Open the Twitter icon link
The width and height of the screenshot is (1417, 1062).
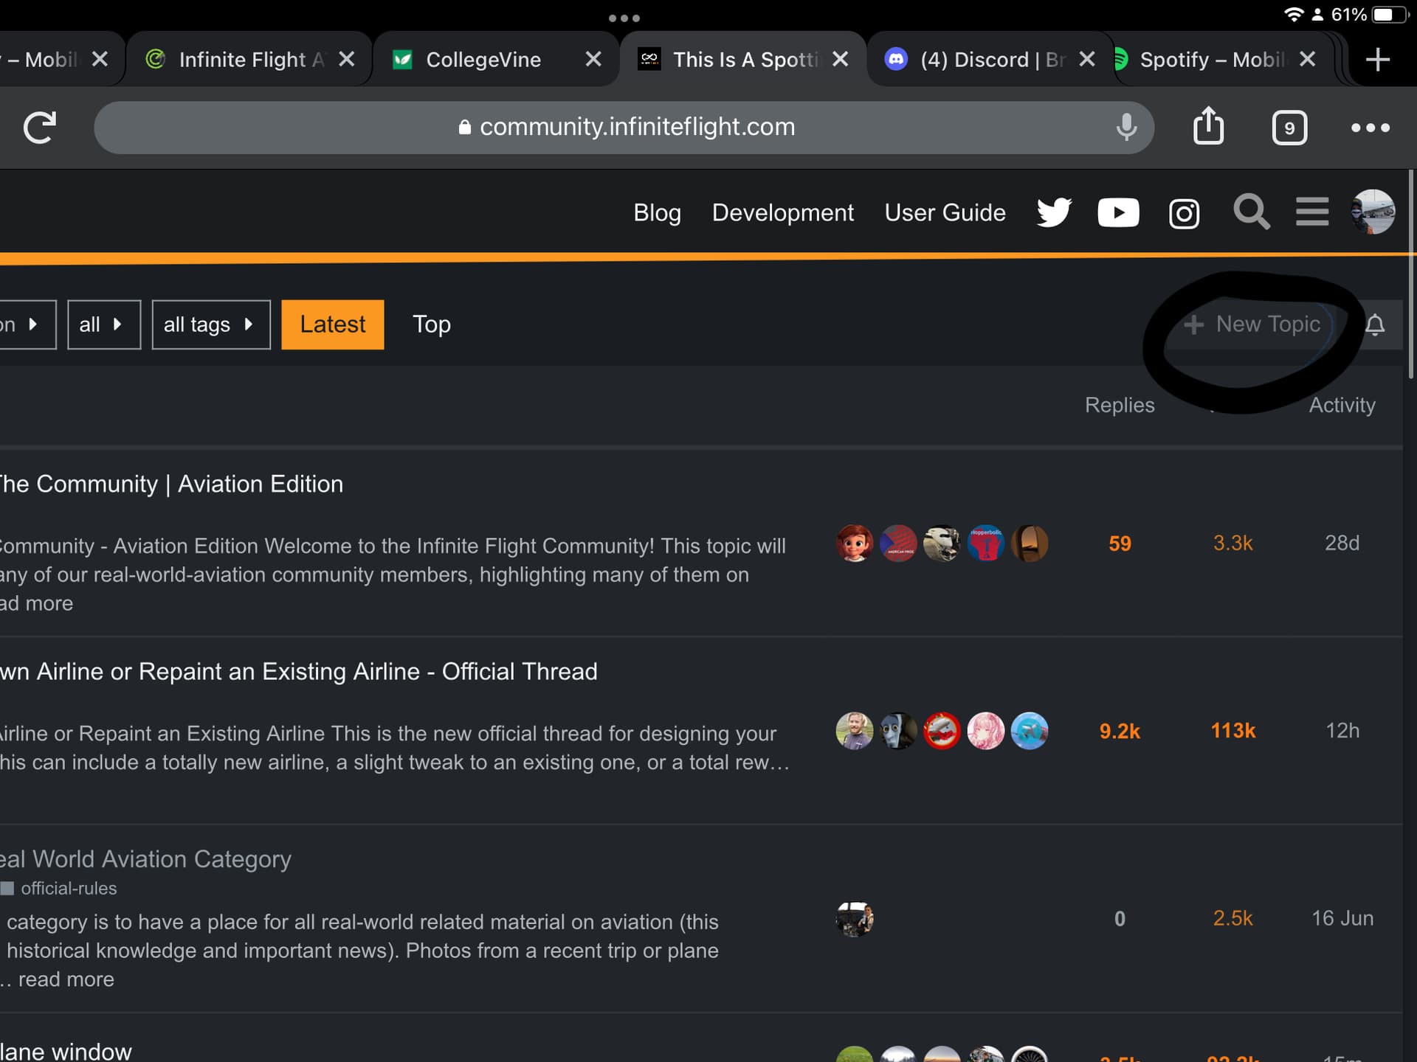(x=1053, y=212)
